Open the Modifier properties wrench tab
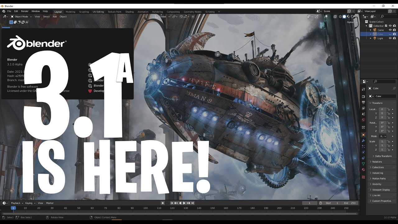 [x=363, y=141]
